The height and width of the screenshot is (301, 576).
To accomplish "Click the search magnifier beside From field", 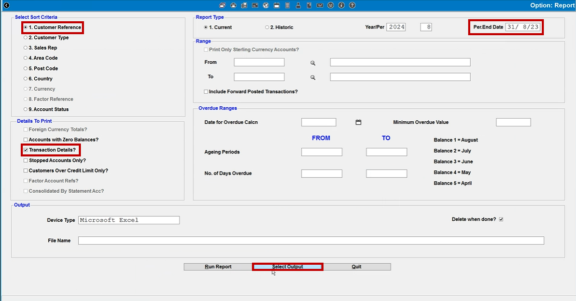I will pos(313,63).
